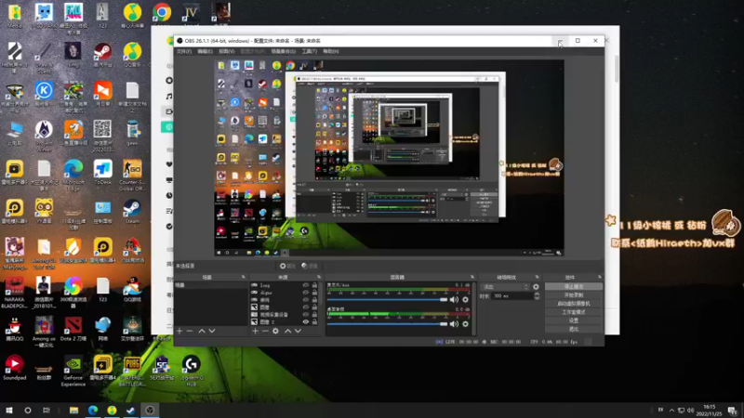The height and width of the screenshot is (418, 744).
Task: Add a new scene with plus icon
Action: [179, 331]
